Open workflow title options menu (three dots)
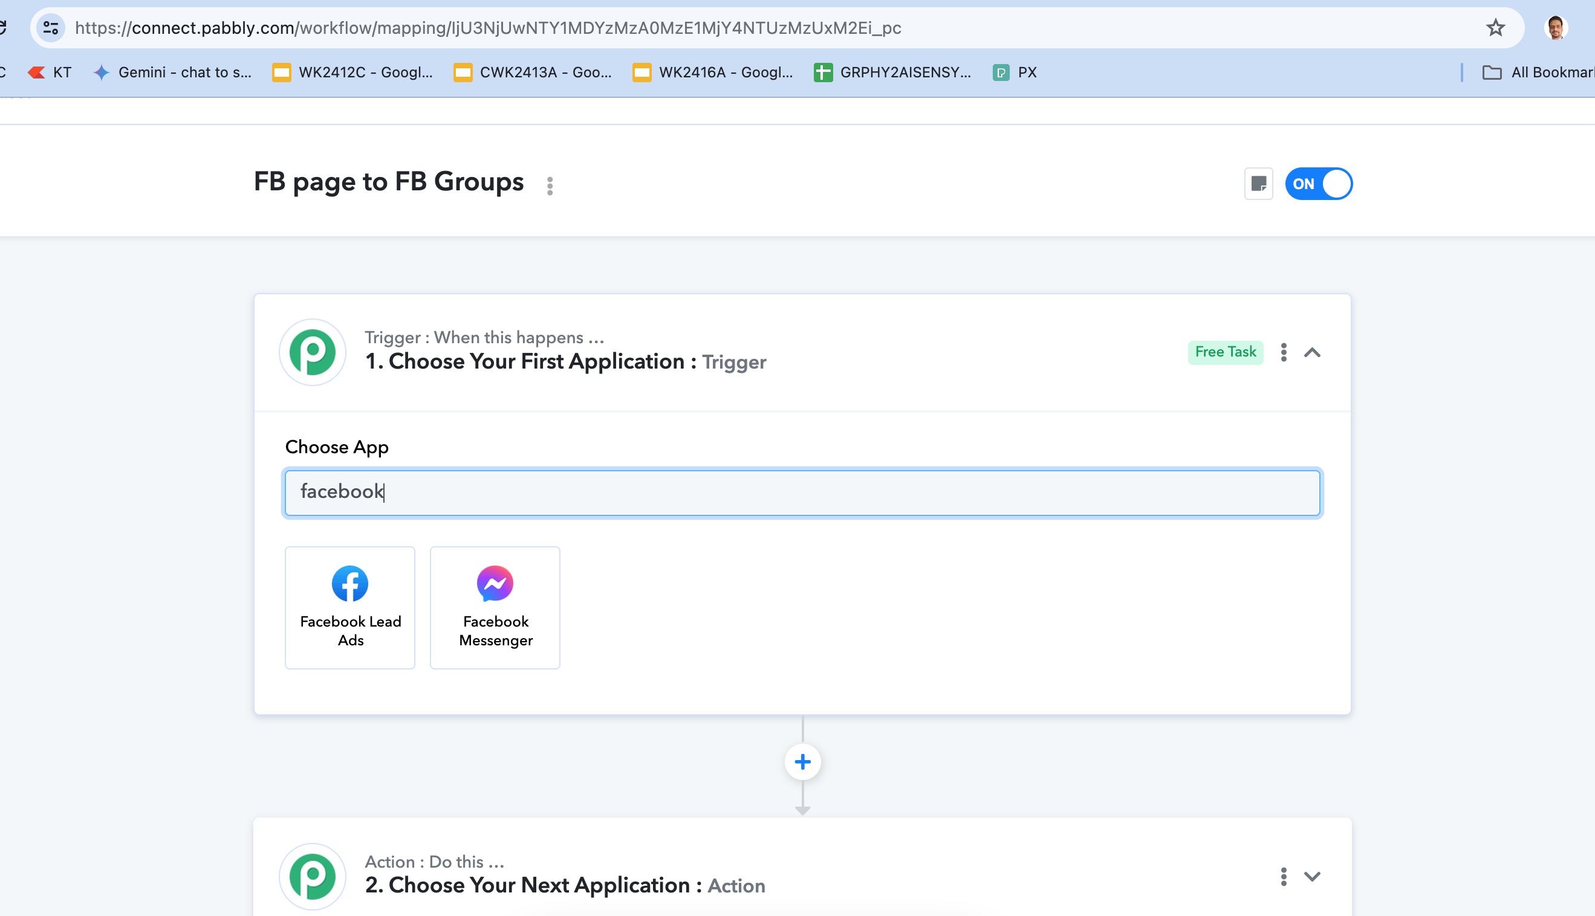This screenshot has height=916, width=1595. pos(550,185)
